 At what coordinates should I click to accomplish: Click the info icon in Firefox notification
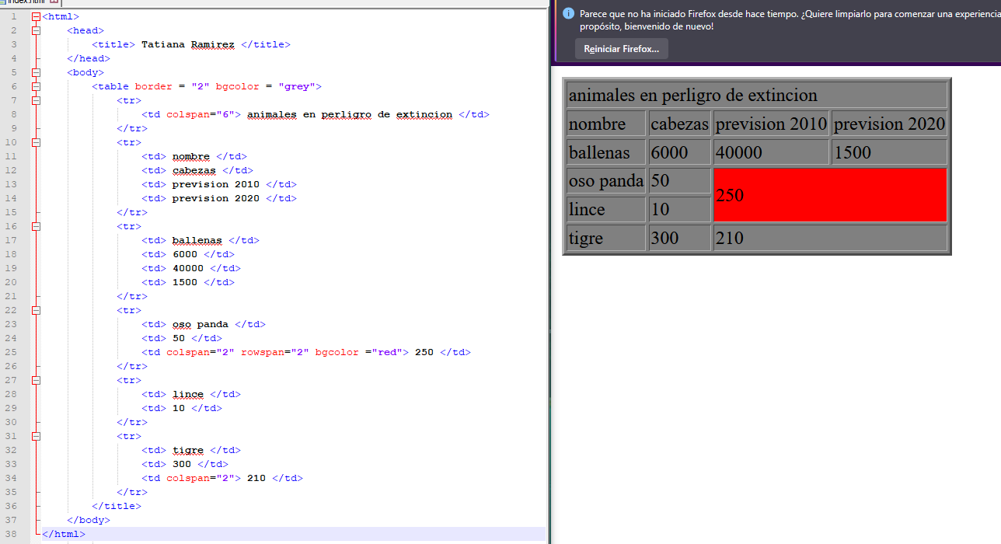pyautogui.click(x=568, y=14)
